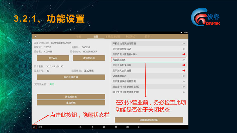Click the 定时开关机 label
Viewport: 237px width, 133px height.
click(41, 84)
